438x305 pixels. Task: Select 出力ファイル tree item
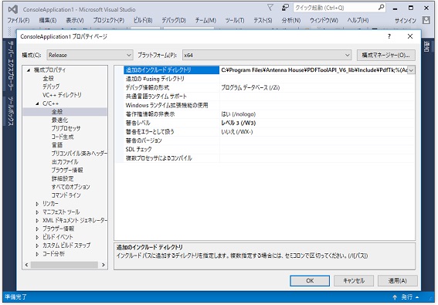click(x=65, y=161)
